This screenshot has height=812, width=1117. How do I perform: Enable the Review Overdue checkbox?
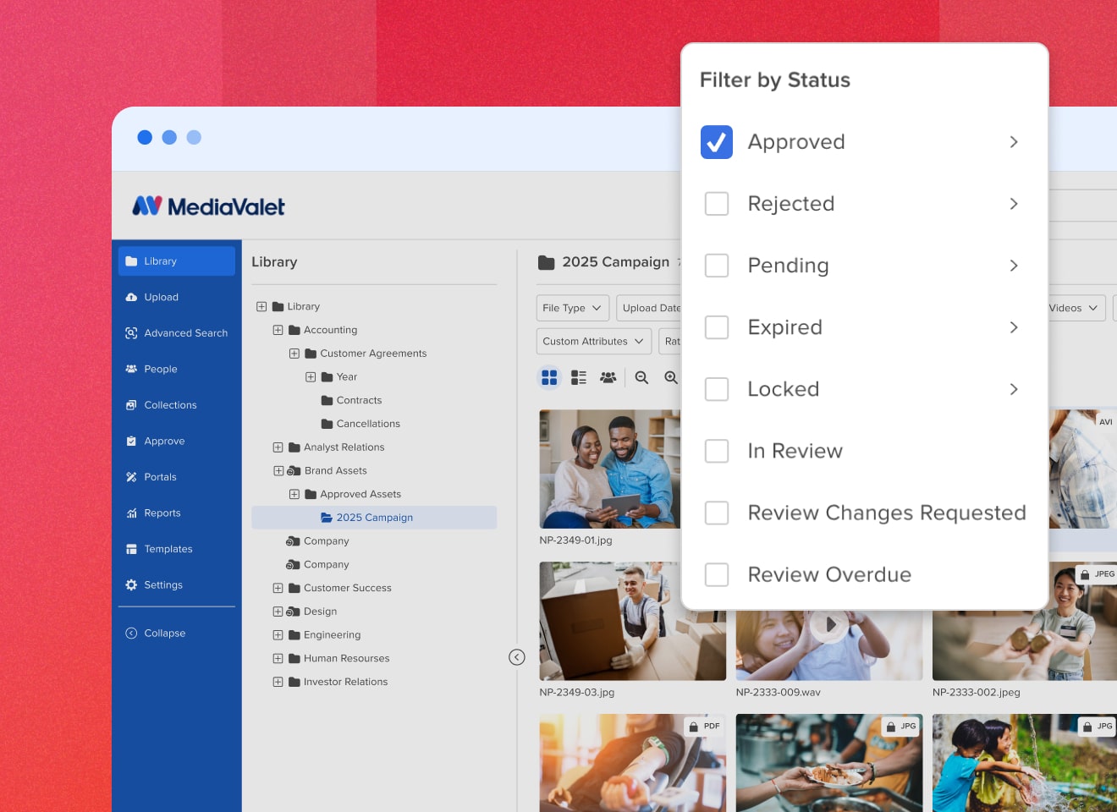click(x=716, y=574)
